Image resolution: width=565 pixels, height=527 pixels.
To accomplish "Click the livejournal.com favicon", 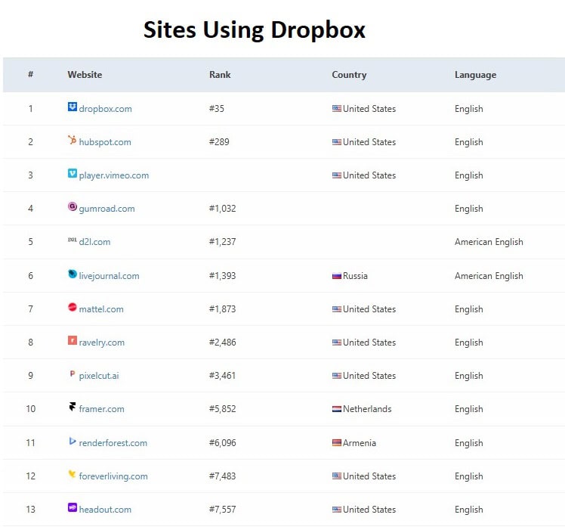I will [x=72, y=274].
